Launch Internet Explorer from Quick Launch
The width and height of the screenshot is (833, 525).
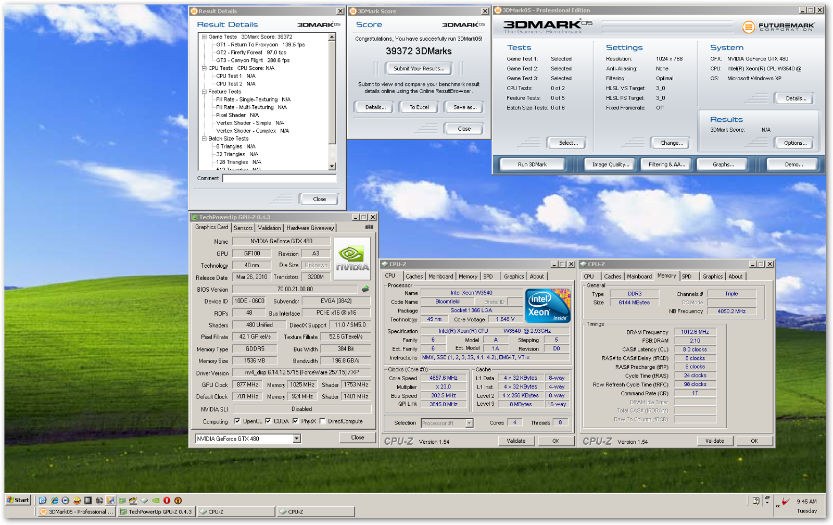coord(54,501)
